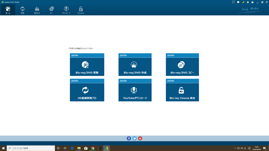Click the YouTube social icon
This screenshot has width=269, height=151.
140,138
